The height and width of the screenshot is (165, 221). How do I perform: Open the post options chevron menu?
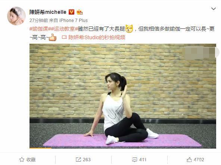coord(214,9)
